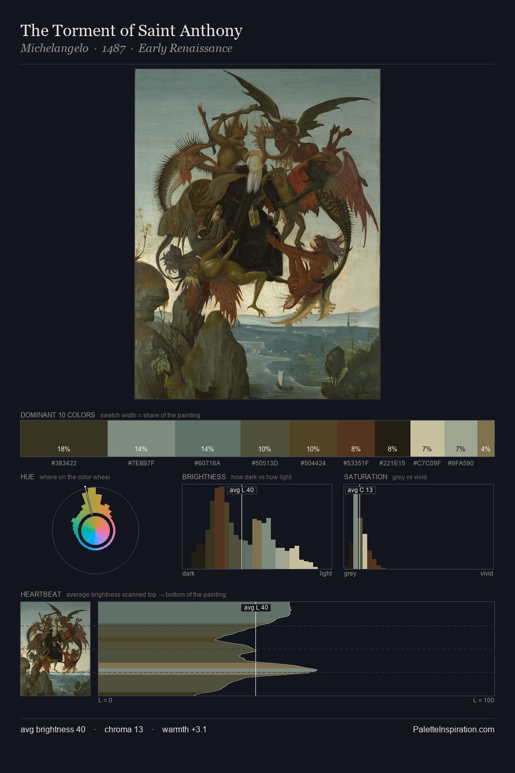Click 'chroma 13' in the footer
This screenshot has height=773, width=515.
pyautogui.click(x=124, y=729)
